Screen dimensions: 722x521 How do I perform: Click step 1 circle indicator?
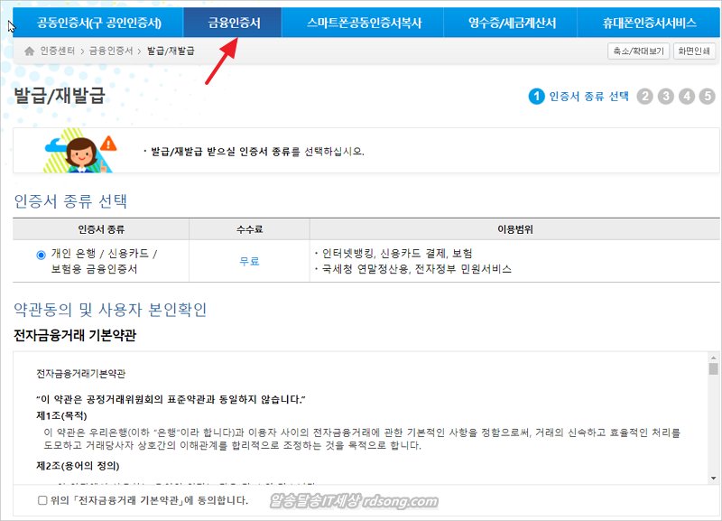coord(537,97)
